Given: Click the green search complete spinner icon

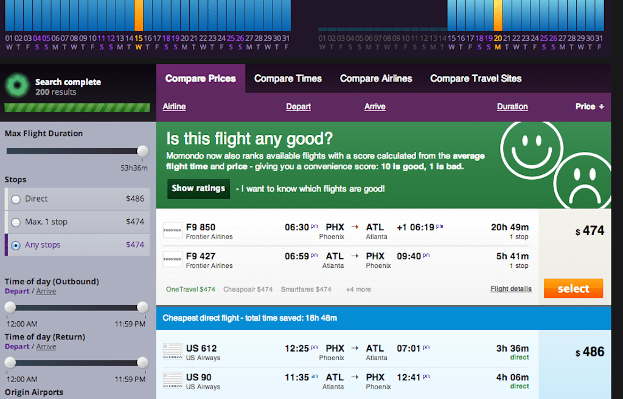Looking at the screenshot, I should coord(17,85).
